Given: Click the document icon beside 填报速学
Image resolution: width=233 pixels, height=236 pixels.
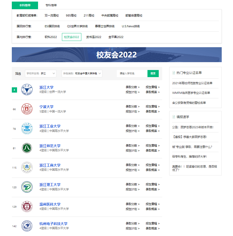Looking at the screenshot, I should (174, 117).
